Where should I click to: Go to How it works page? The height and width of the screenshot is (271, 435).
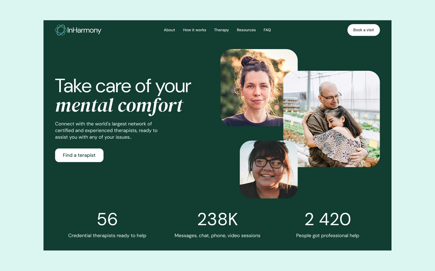(195, 30)
